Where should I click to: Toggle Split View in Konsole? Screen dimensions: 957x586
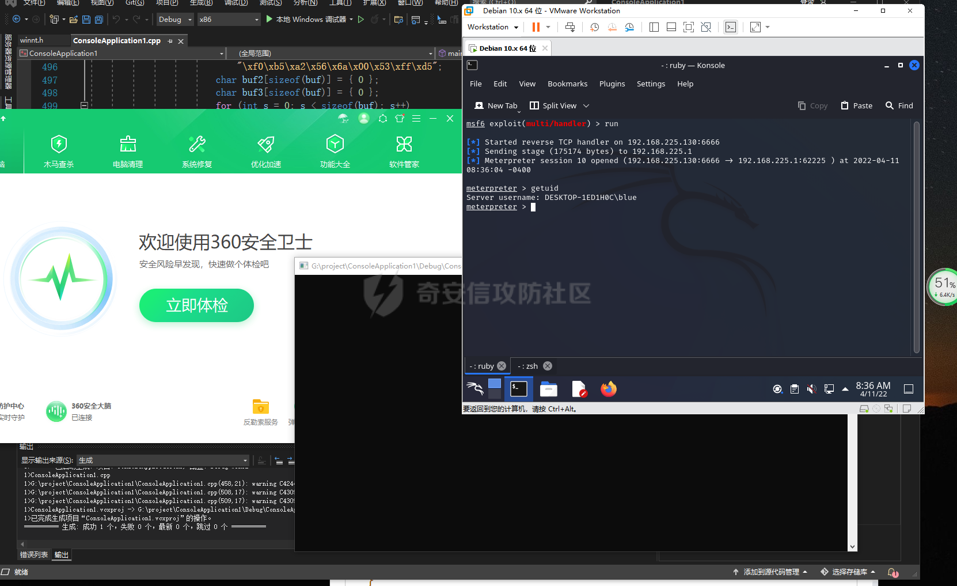pyautogui.click(x=553, y=105)
